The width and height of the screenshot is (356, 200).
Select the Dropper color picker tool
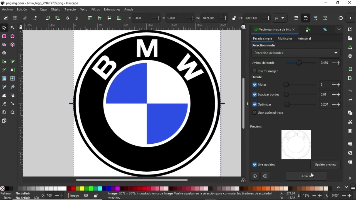pos(4,87)
